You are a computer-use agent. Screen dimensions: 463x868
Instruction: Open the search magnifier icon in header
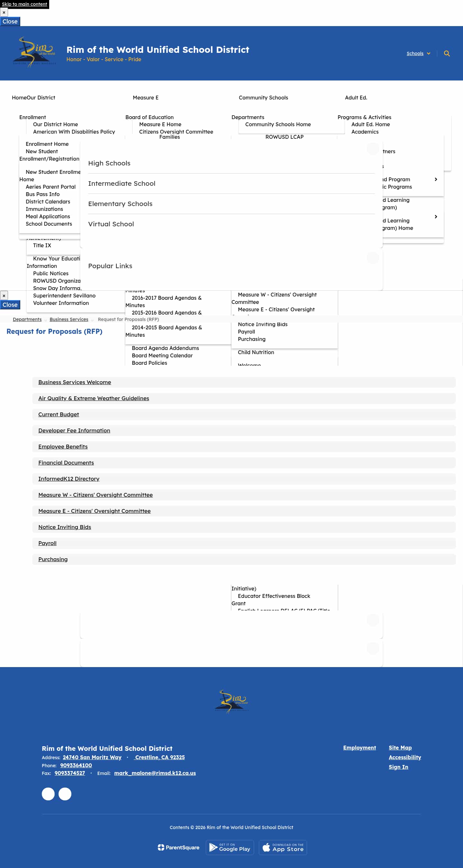coord(447,53)
